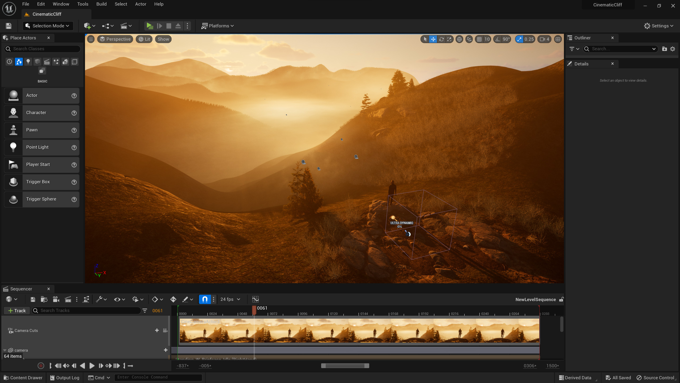Toggle surface snapping icon in viewport
Viewport: 680px width, 383px height.
469,39
